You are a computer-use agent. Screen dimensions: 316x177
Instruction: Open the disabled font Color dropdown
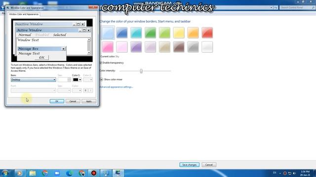tap(77, 90)
